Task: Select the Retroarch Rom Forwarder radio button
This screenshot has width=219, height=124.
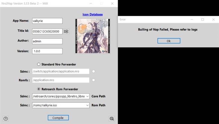Action: click(39, 89)
